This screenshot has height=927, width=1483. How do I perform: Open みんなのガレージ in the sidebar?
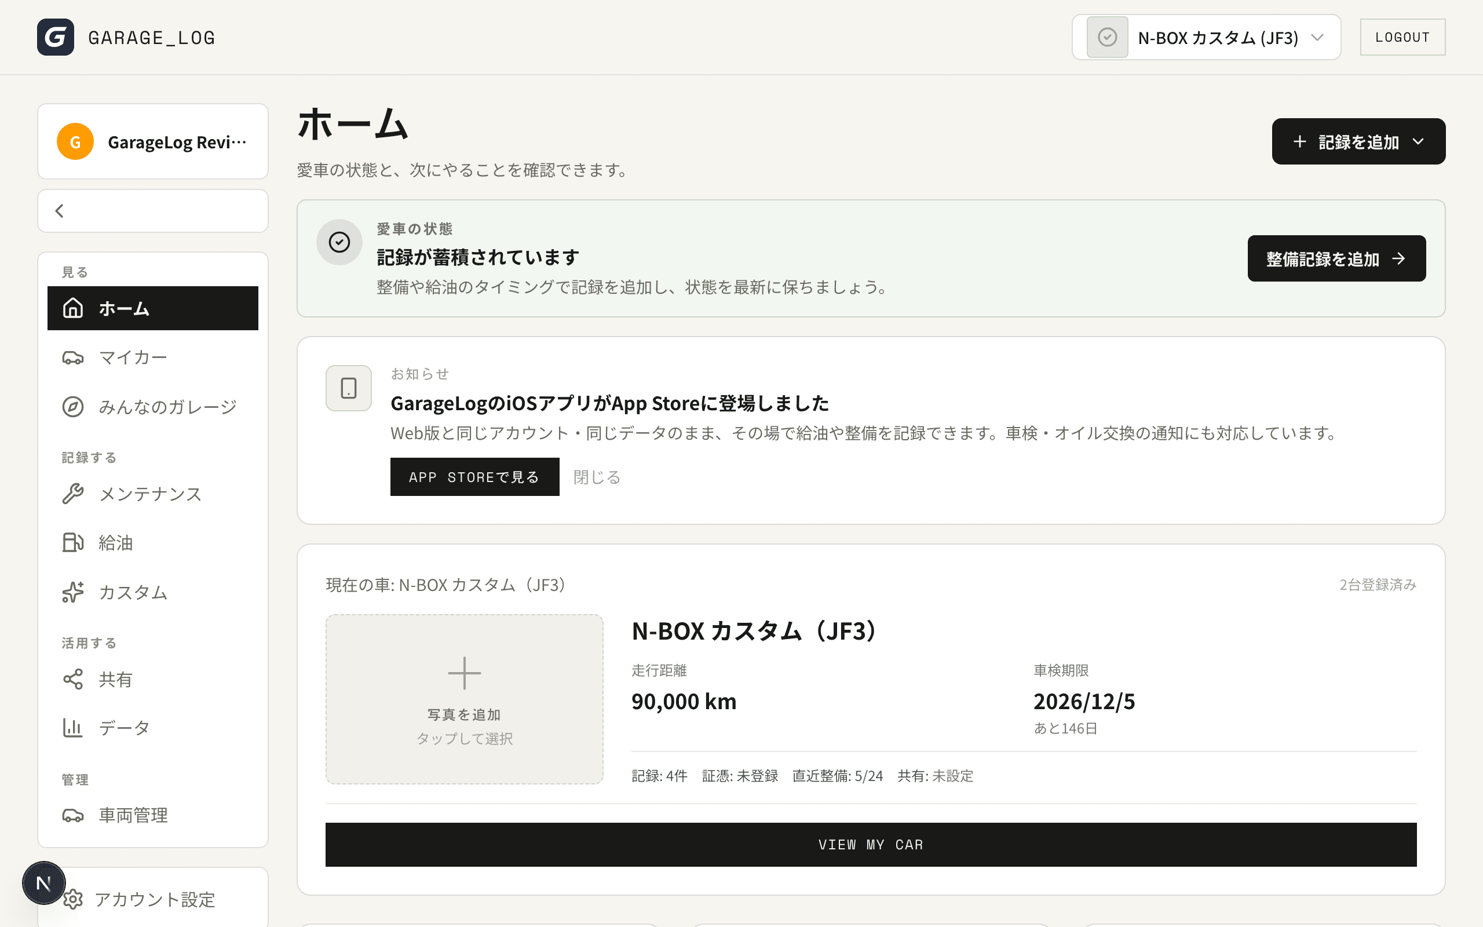coord(152,407)
